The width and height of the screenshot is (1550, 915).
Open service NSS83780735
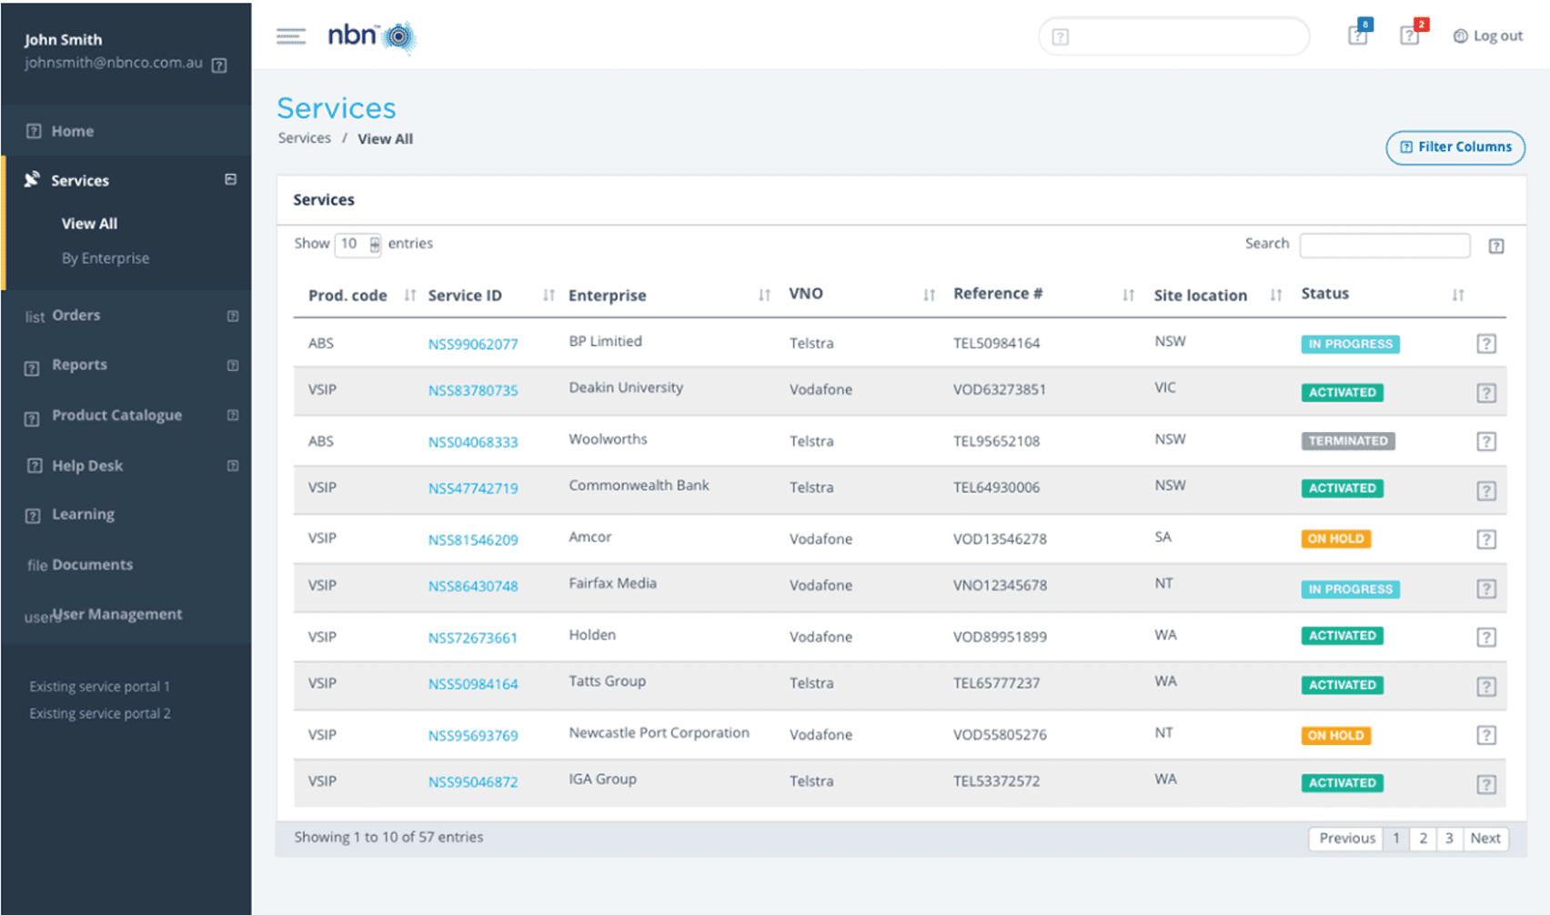tap(473, 390)
